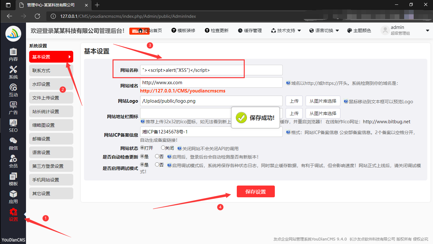Open 模板装修 in top menu

[x=183, y=30]
